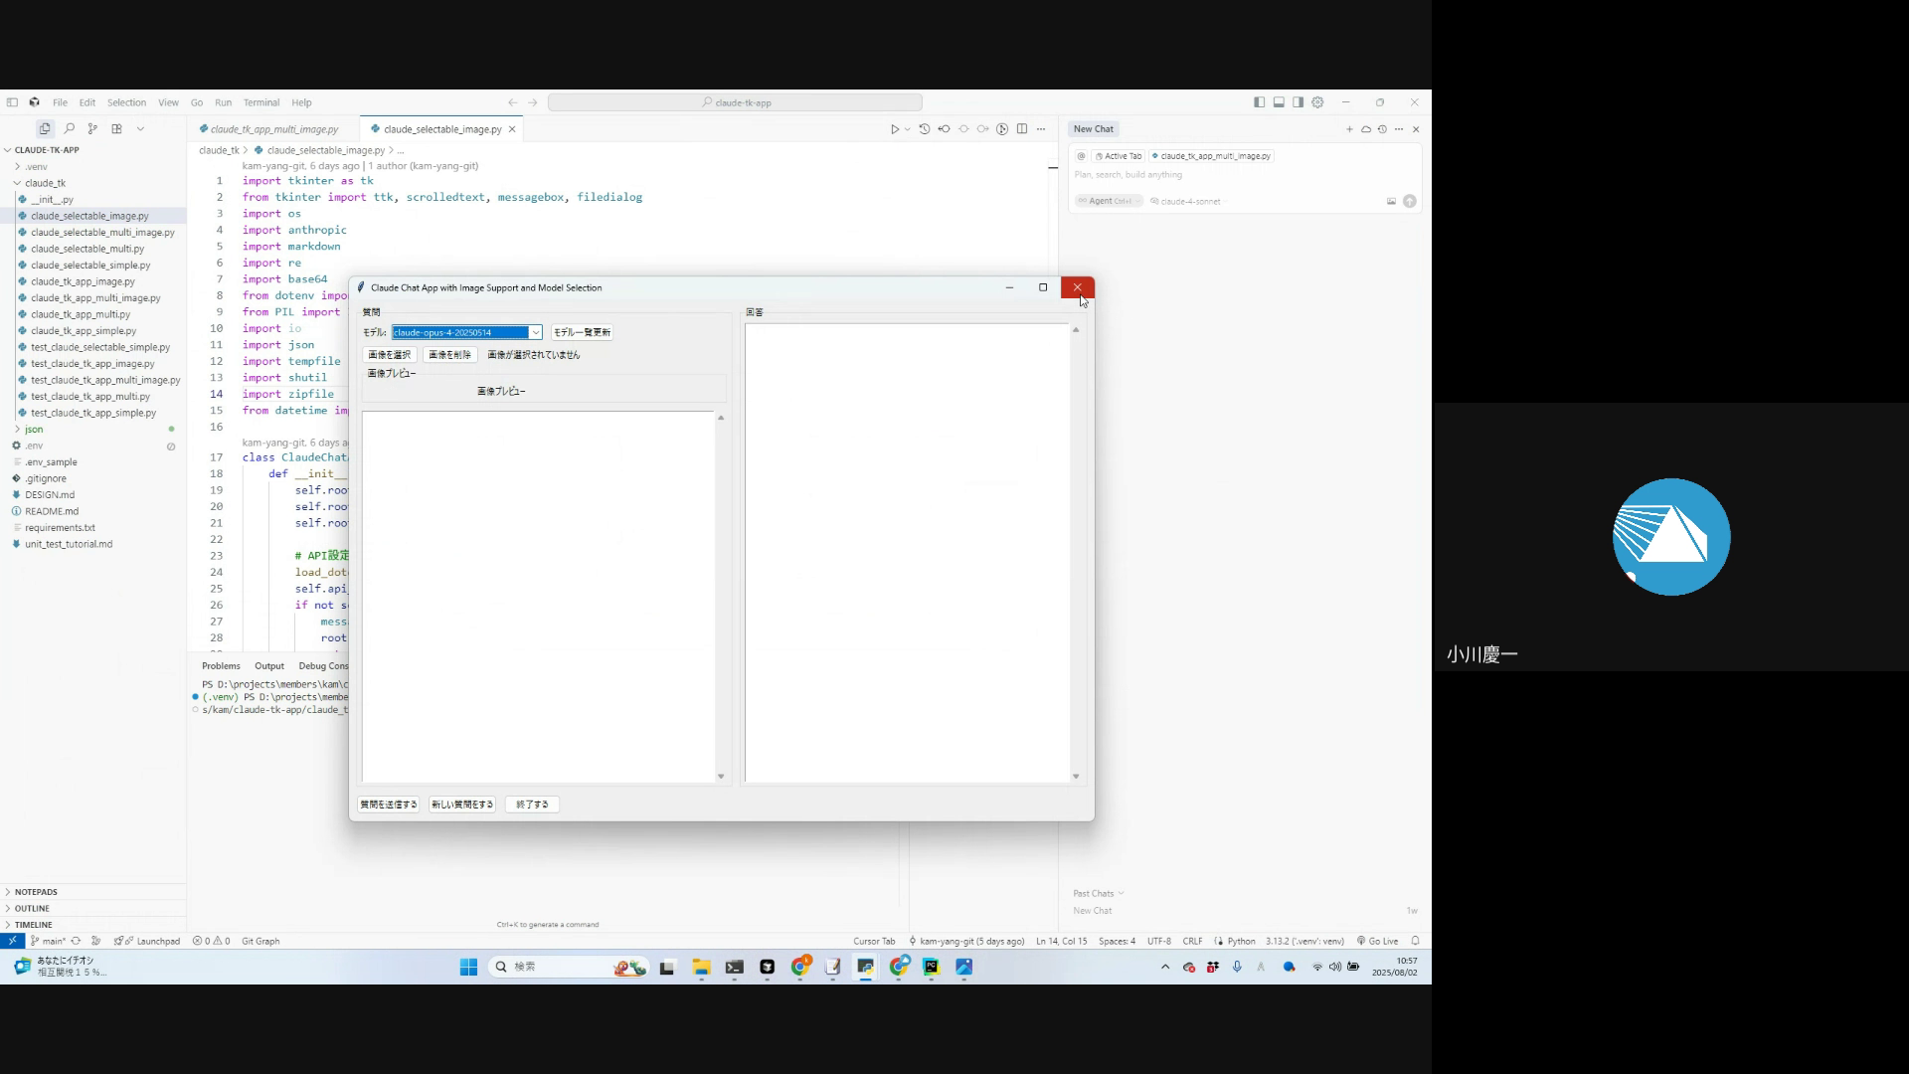Click the Run Python file play icon
This screenshot has width=1909, height=1074.
[x=894, y=129]
